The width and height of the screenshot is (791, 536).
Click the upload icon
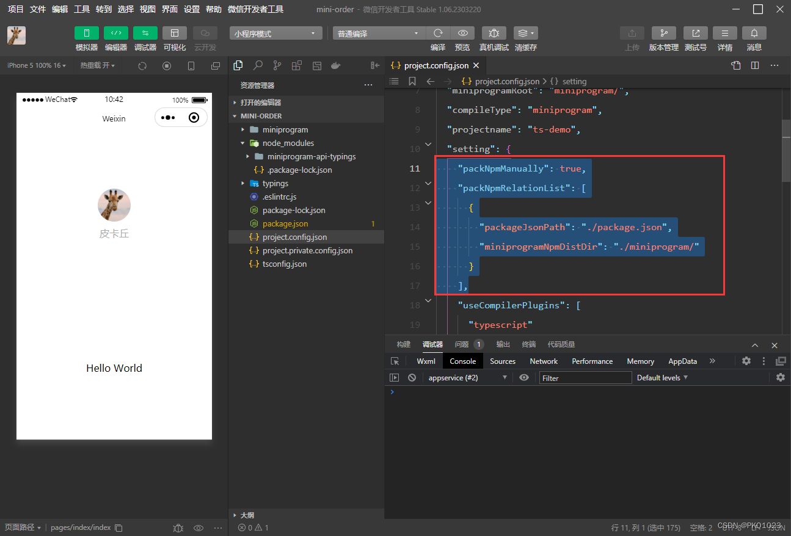632,33
